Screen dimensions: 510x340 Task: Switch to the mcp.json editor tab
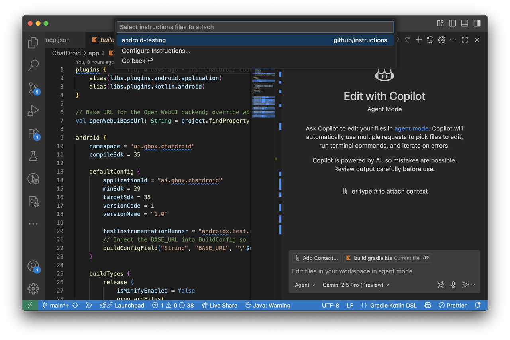coord(57,40)
